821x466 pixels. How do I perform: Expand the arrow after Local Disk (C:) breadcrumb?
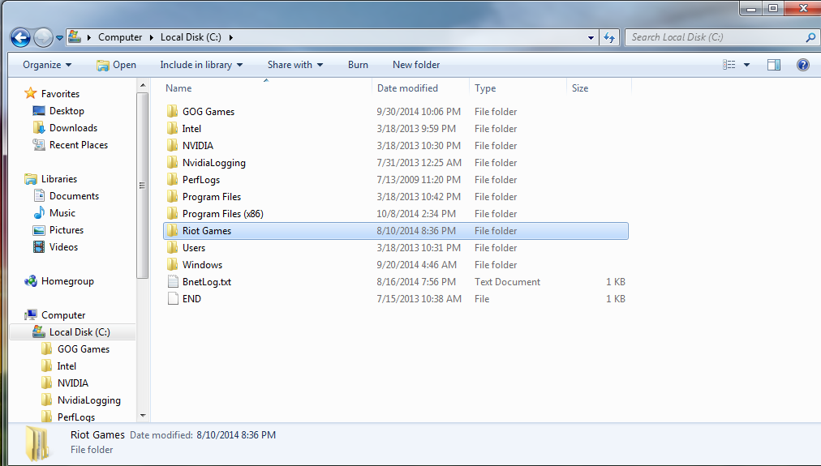pyautogui.click(x=230, y=37)
